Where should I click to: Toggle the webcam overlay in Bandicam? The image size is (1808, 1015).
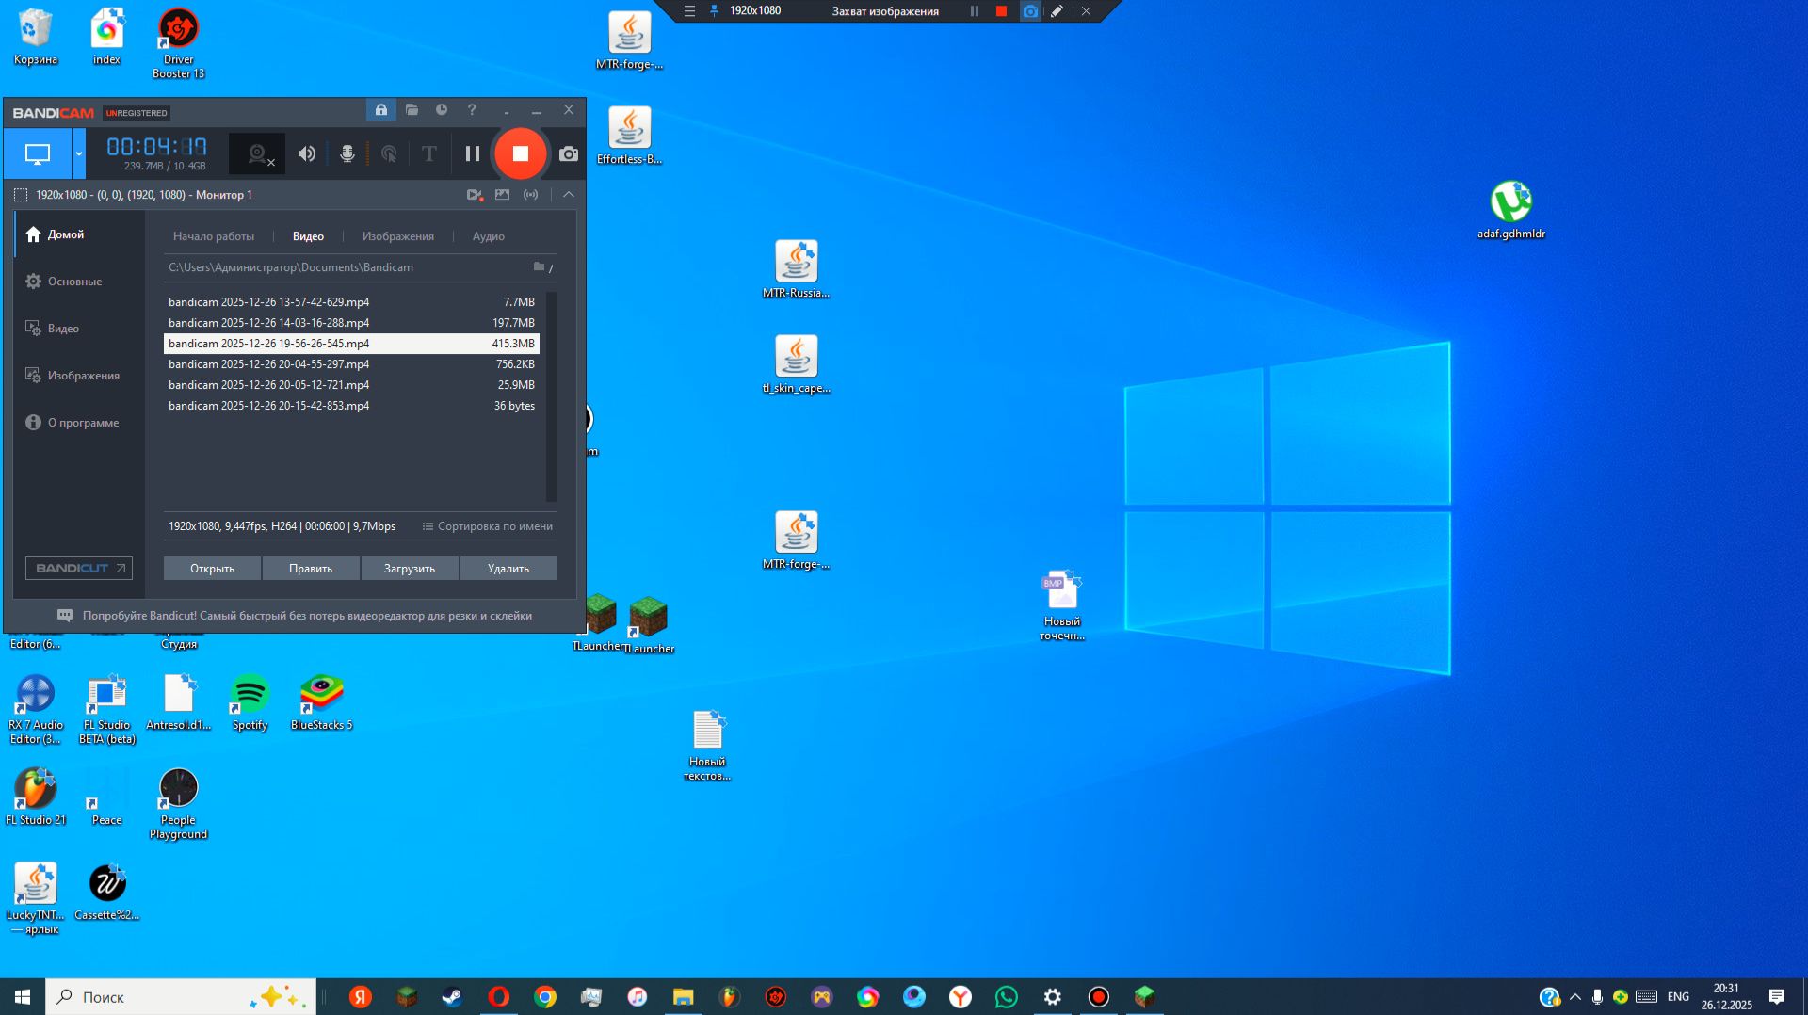[x=258, y=153]
